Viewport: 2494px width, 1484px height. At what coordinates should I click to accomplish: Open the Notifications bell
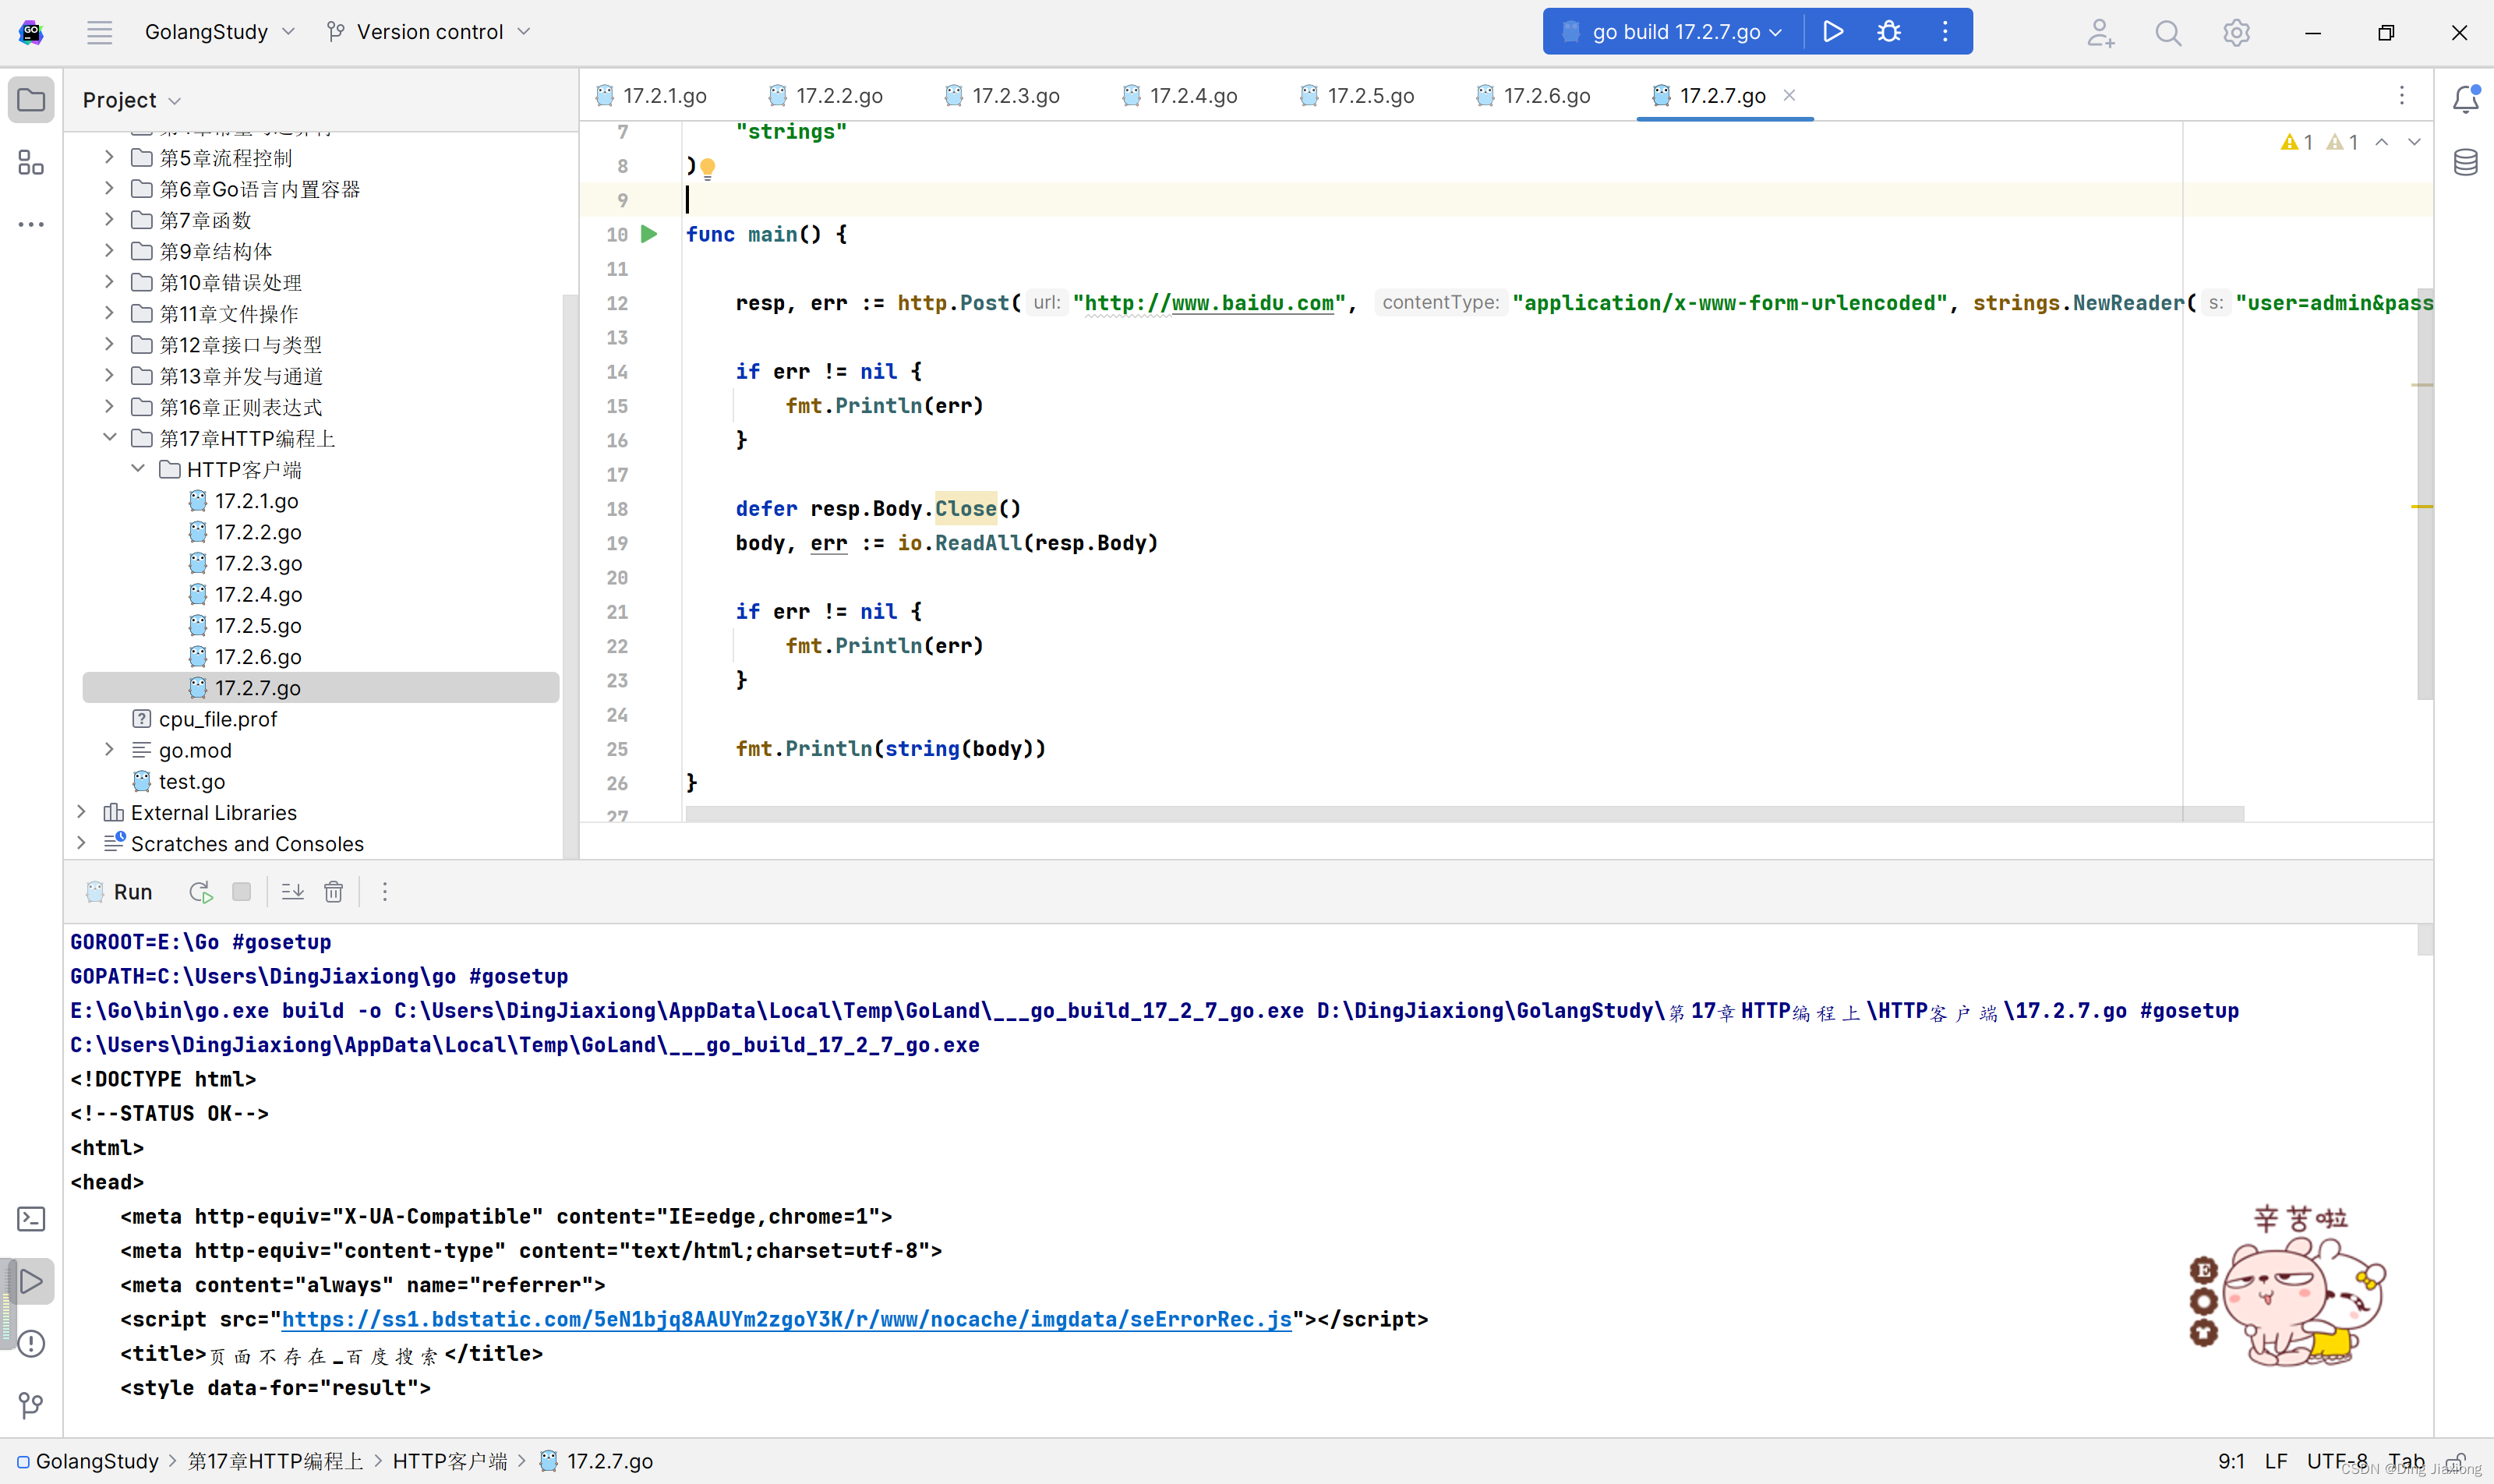coord(2465,99)
